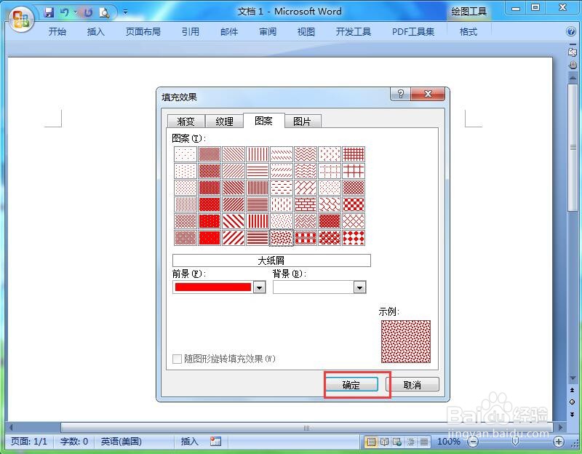Click Select Browse Object circle button
The image size is (582, 454).
click(x=572, y=402)
